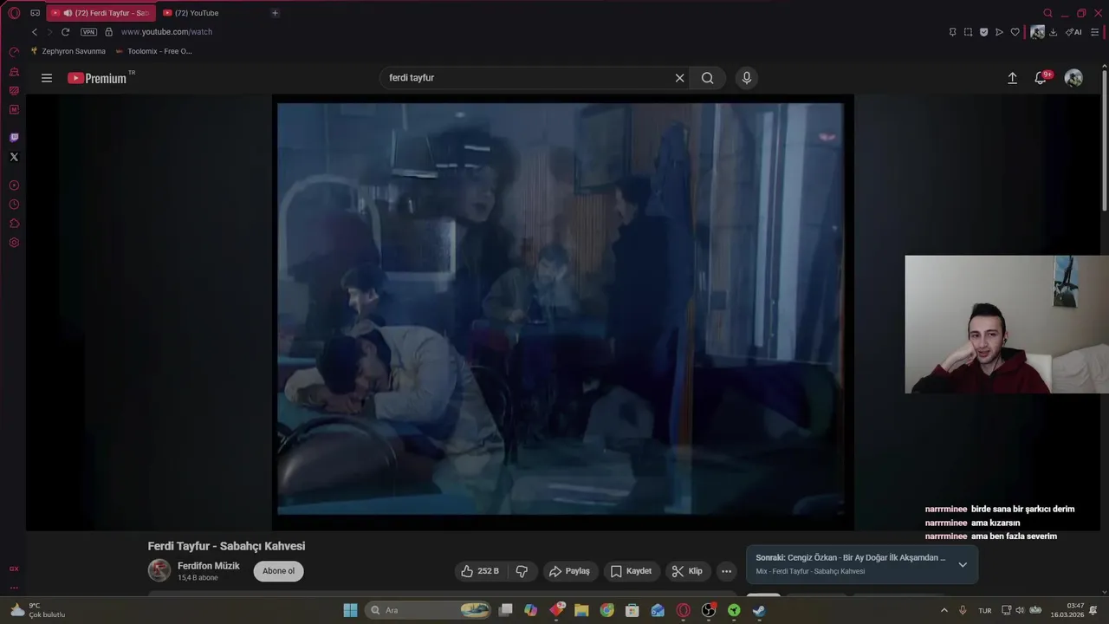Open more actions three-dot menu

tap(726, 571)
